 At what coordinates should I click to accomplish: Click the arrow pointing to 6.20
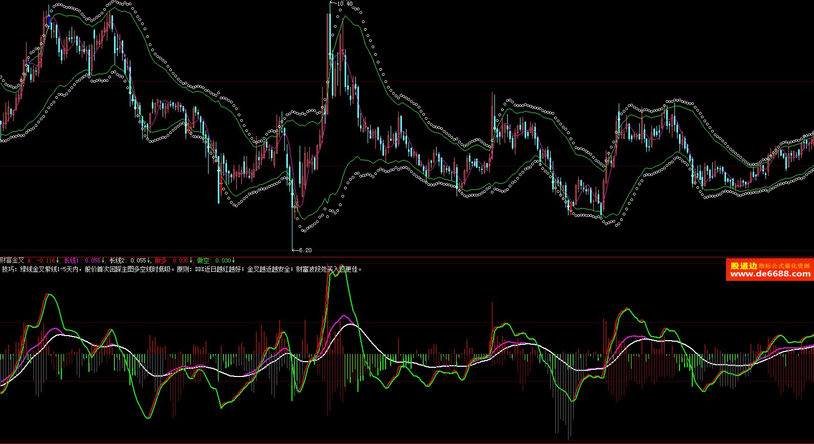[x=295, y=250]
